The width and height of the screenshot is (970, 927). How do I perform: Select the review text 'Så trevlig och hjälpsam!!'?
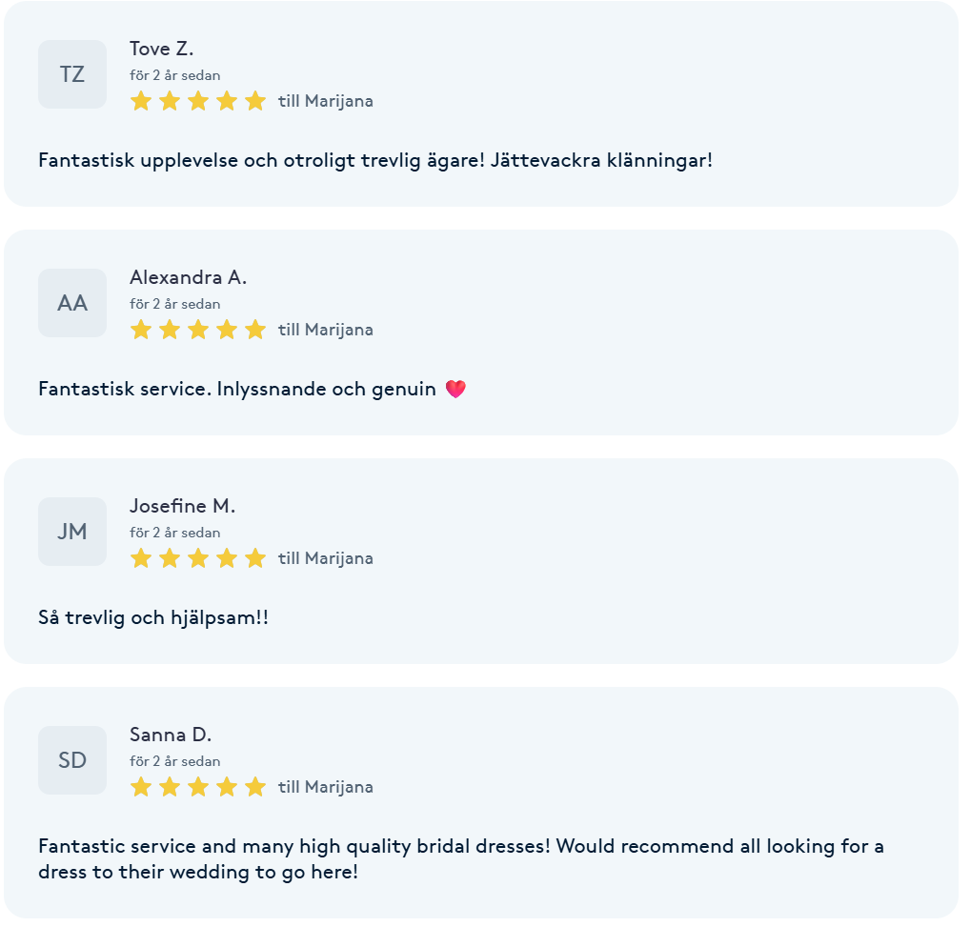pos(153,617)
